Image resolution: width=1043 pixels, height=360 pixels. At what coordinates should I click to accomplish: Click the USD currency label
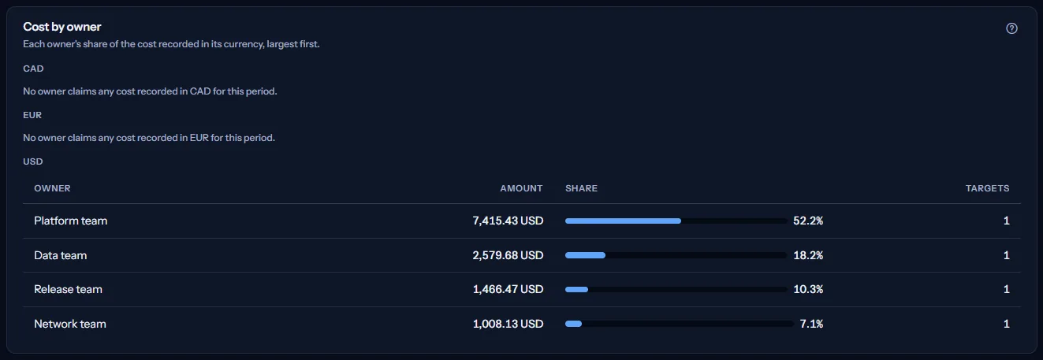pyautogui.click(x=33, y=161)
